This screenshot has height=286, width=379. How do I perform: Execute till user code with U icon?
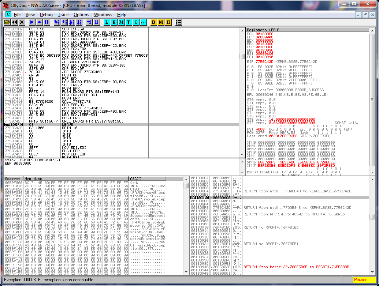point(96,22)
